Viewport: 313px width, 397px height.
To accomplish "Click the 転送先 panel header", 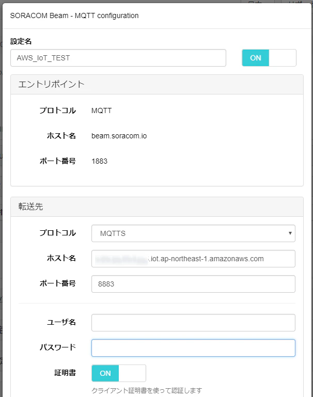I will click(x=156, y=207).
